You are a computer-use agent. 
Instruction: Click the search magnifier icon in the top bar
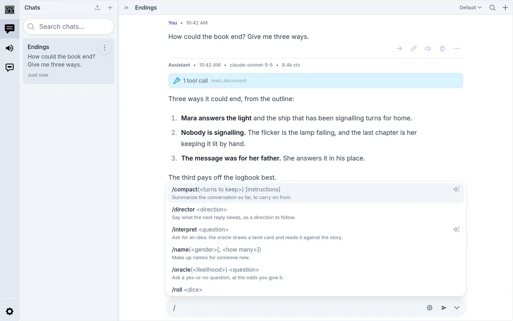(493, 8)
